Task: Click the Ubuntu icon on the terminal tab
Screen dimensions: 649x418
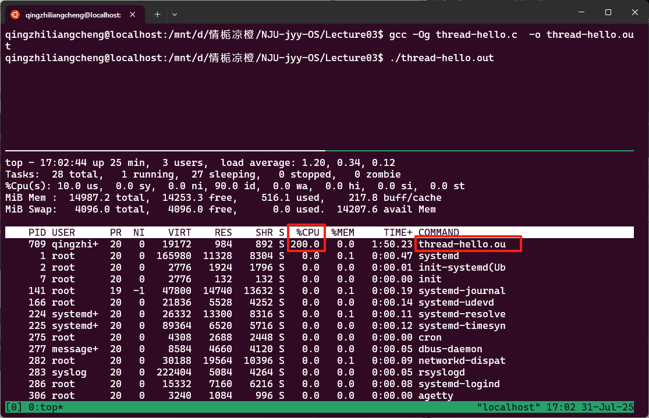Action: (15, 14)
